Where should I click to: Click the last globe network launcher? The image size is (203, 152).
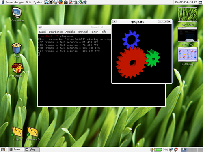84,2
